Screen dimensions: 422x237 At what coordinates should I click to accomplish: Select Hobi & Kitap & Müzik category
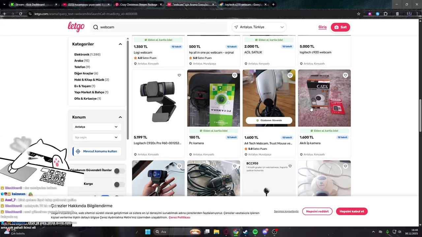92,80
